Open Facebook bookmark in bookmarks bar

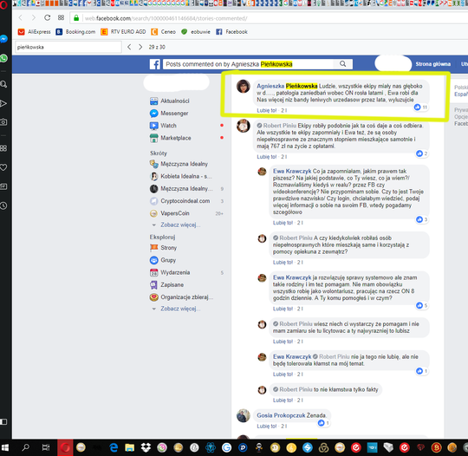(231, 32)
